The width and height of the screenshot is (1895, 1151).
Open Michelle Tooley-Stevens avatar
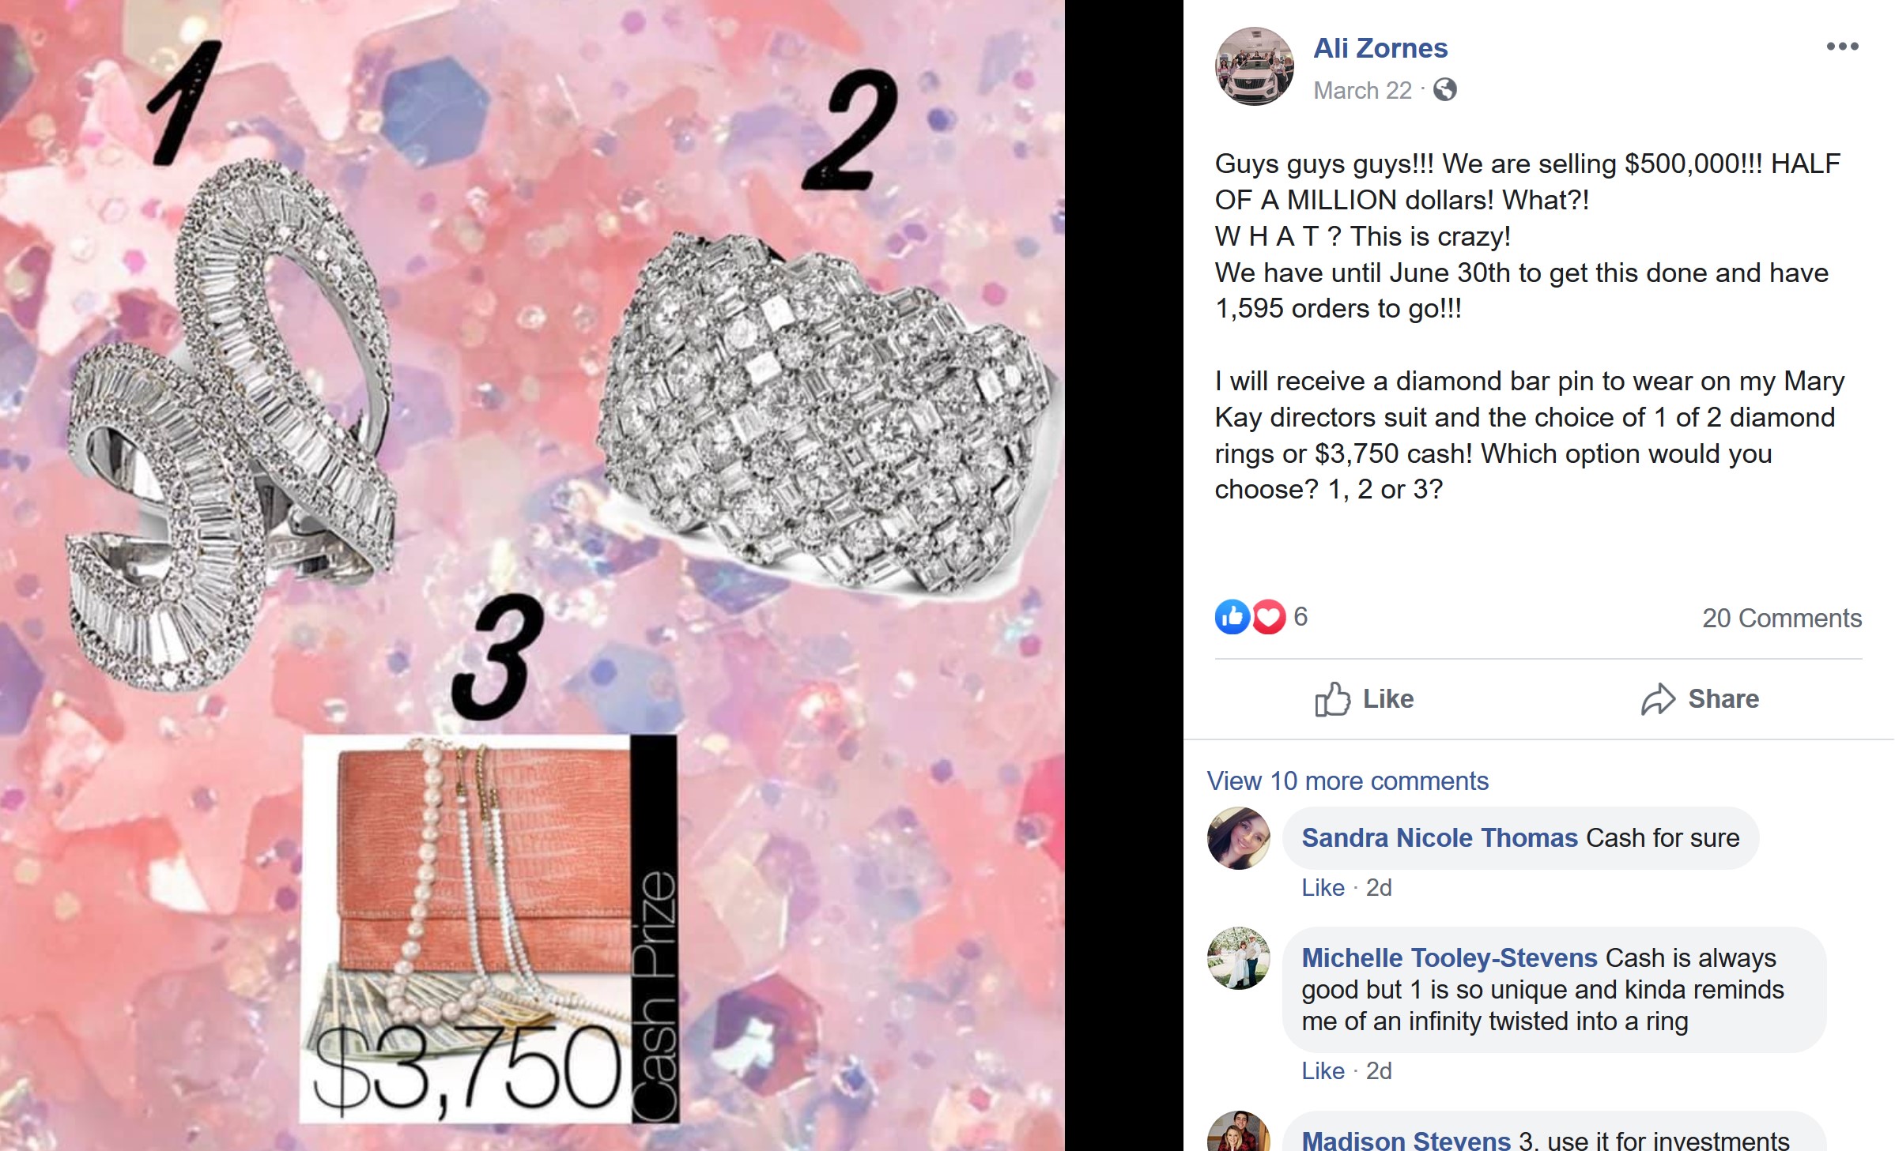[1239, 958]
